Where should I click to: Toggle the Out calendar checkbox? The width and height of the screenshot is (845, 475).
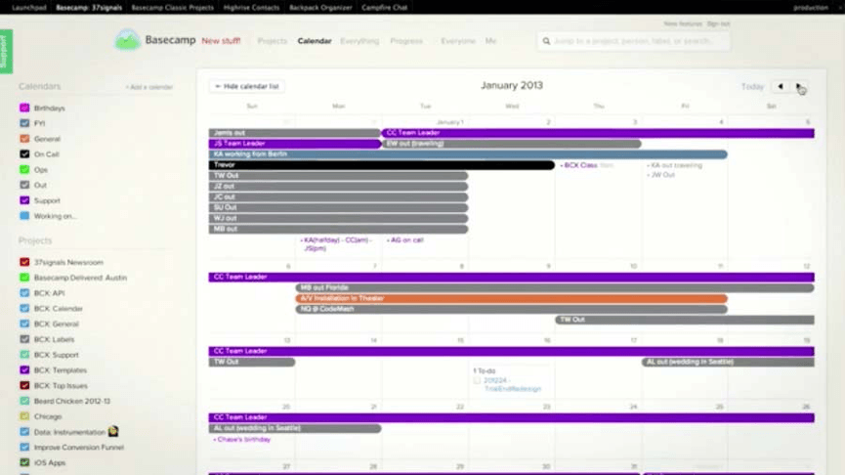(24, 185)
